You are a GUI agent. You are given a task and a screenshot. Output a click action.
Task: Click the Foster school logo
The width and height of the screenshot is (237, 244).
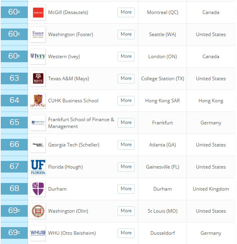[x=38, y=35]
